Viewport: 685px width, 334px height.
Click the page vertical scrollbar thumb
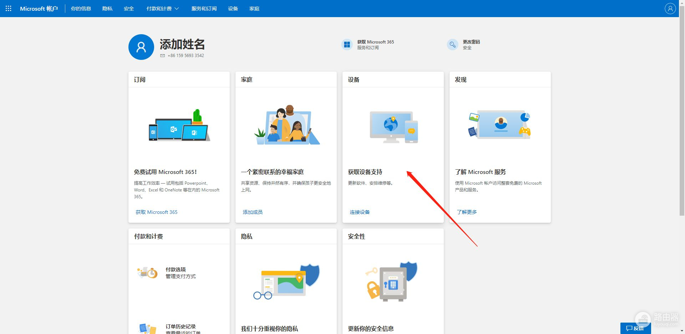point(682,111)
